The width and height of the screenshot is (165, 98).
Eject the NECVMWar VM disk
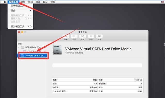click(x=45, y=47)
